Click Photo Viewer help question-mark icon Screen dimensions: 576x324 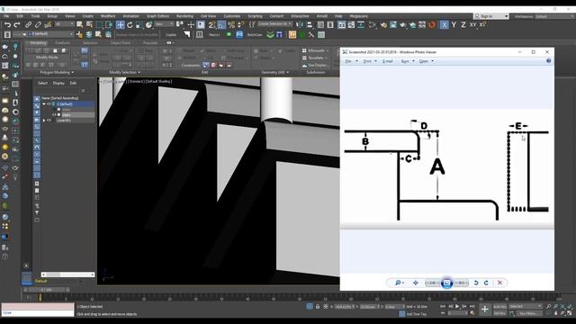548,61
